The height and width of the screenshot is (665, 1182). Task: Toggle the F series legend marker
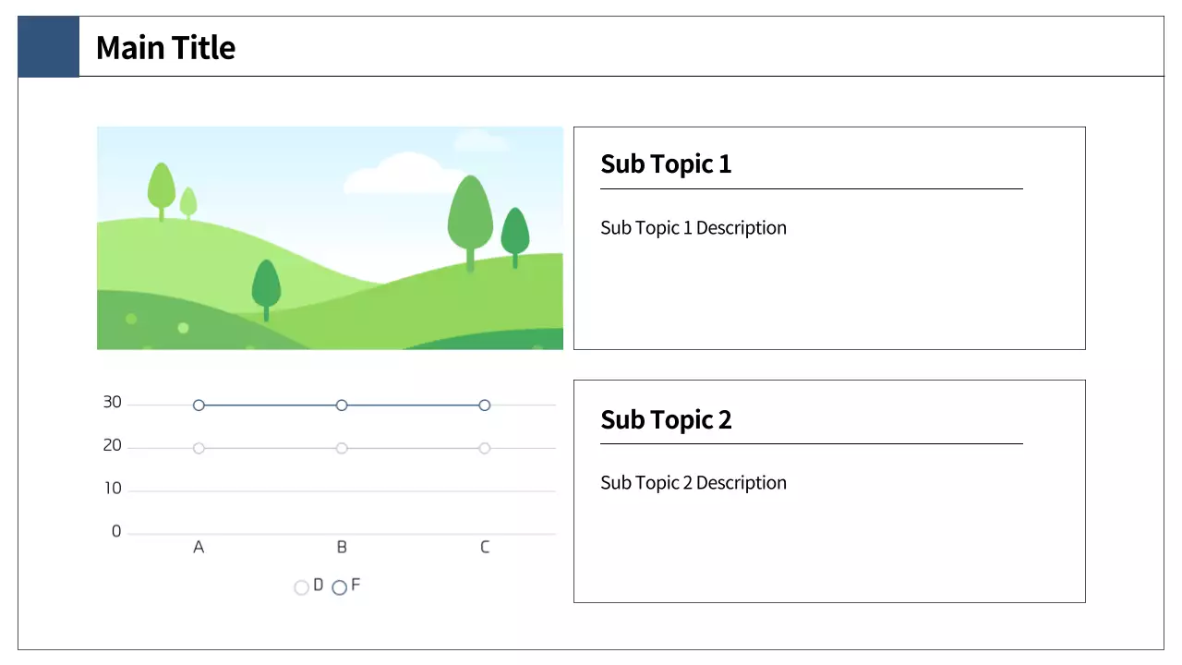tap(340, 587)
